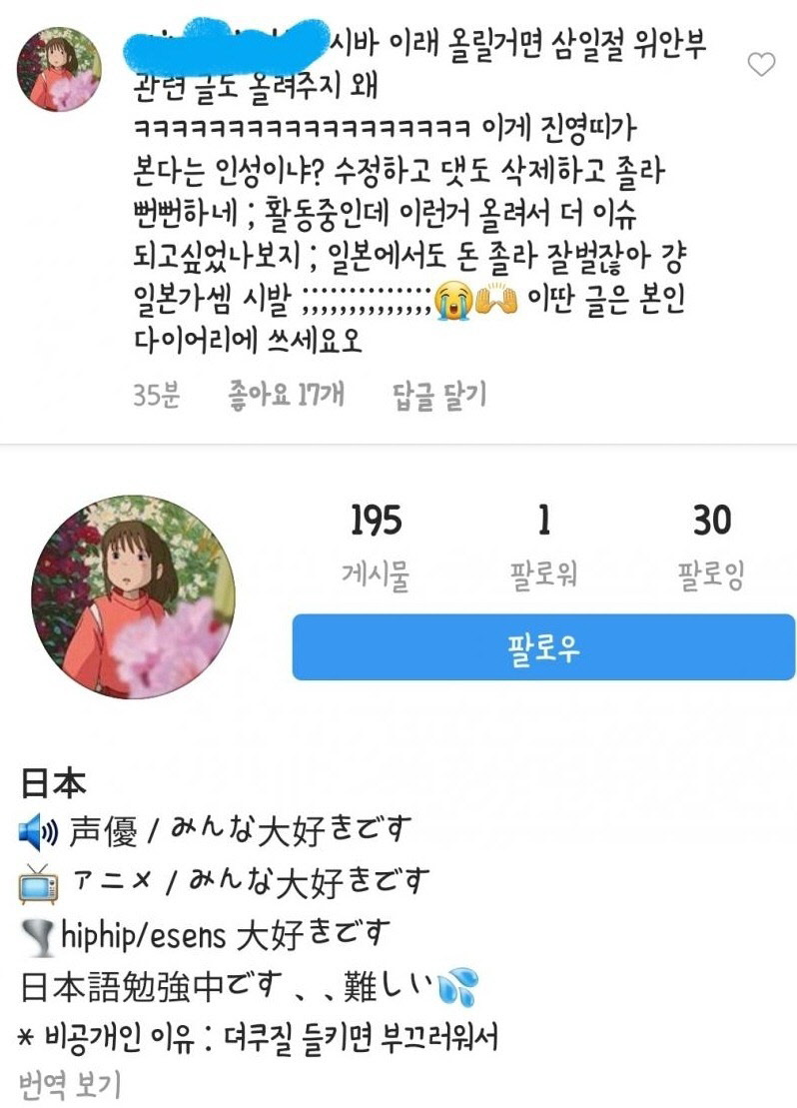Click the sweat drops emoji in bio
This screenshot has width=797, height=1108.
[x=458, y=986]
